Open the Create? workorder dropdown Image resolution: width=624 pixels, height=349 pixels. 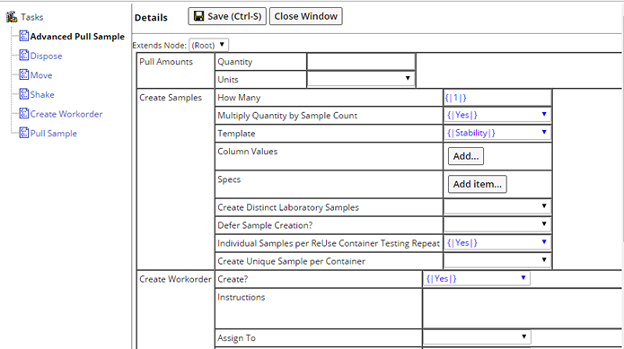pyautogui.click(x=477, y=279)
